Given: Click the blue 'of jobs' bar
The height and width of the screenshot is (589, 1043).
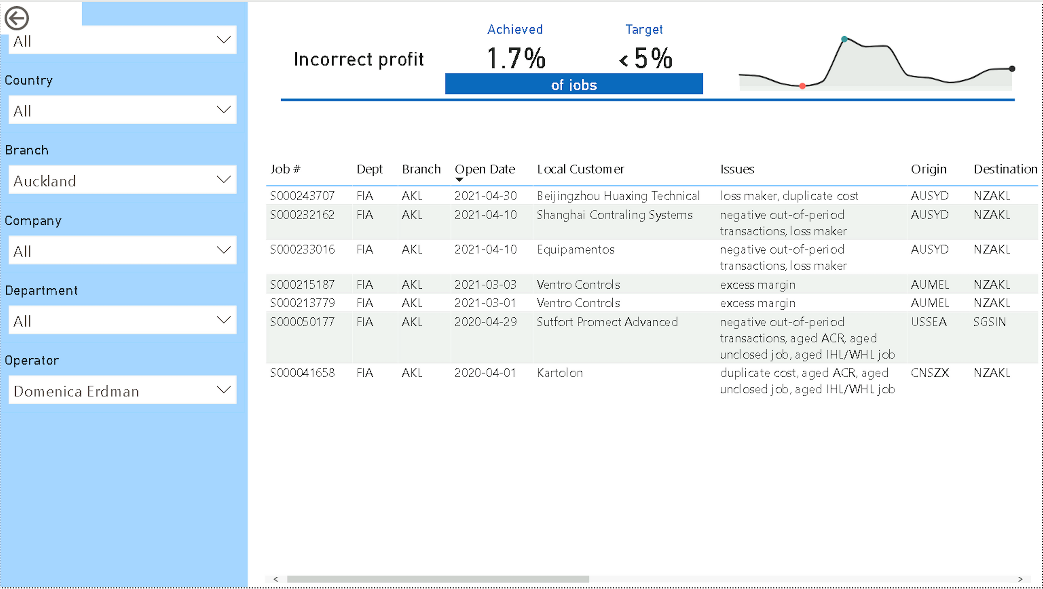Looking at the screenshot, I should tap(574, 84).
